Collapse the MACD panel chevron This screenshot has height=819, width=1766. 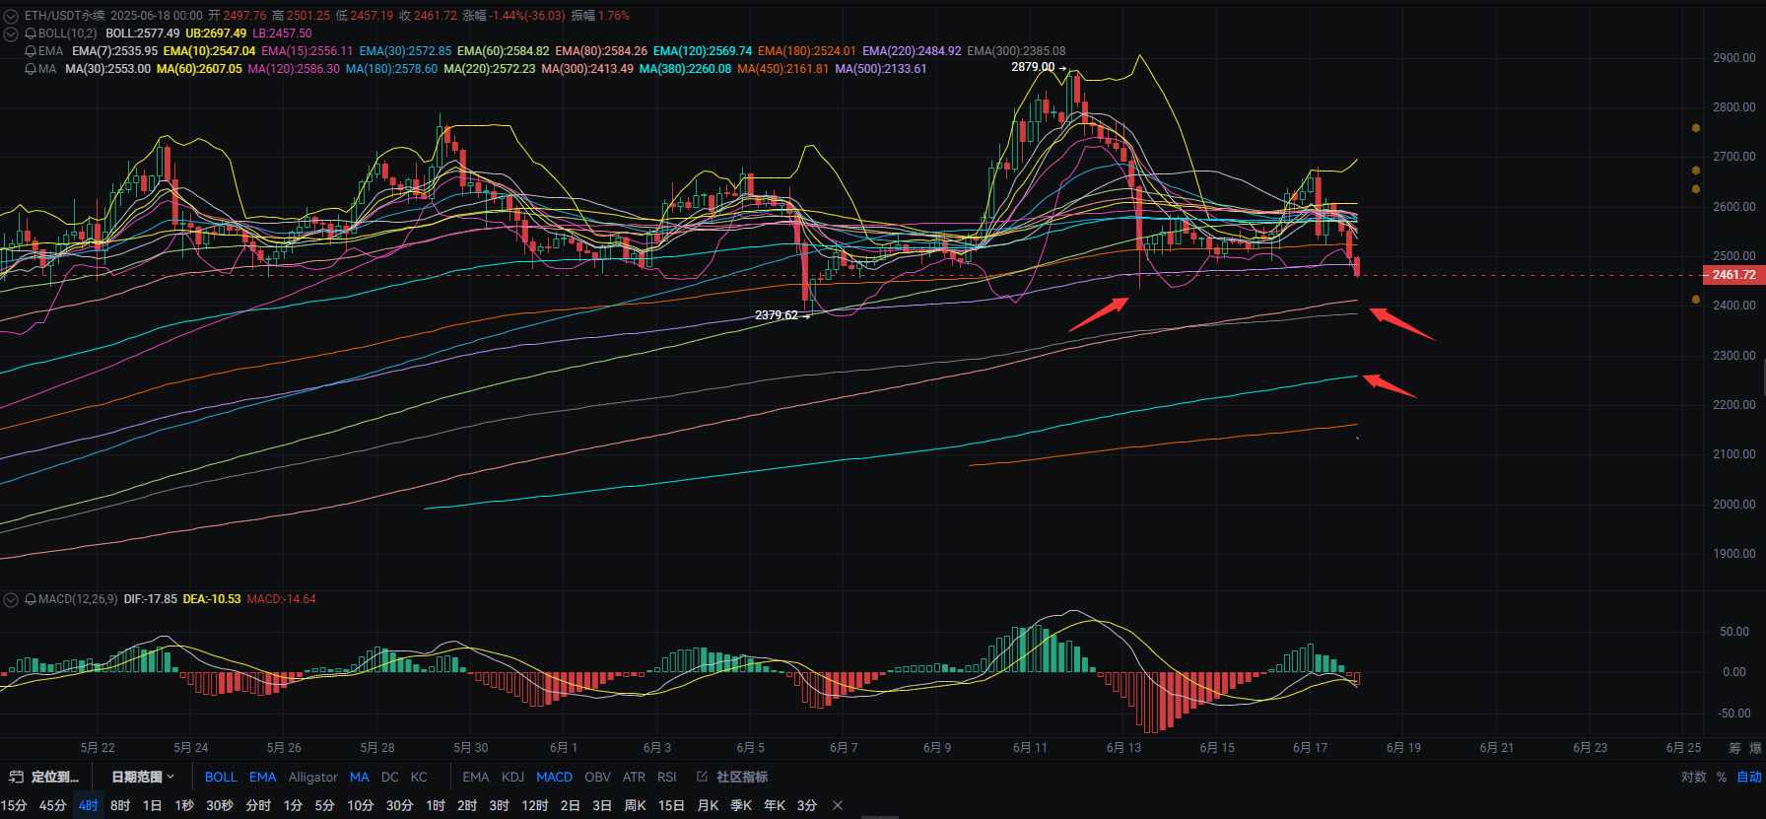pyautogui.click(x=11, y=599)
